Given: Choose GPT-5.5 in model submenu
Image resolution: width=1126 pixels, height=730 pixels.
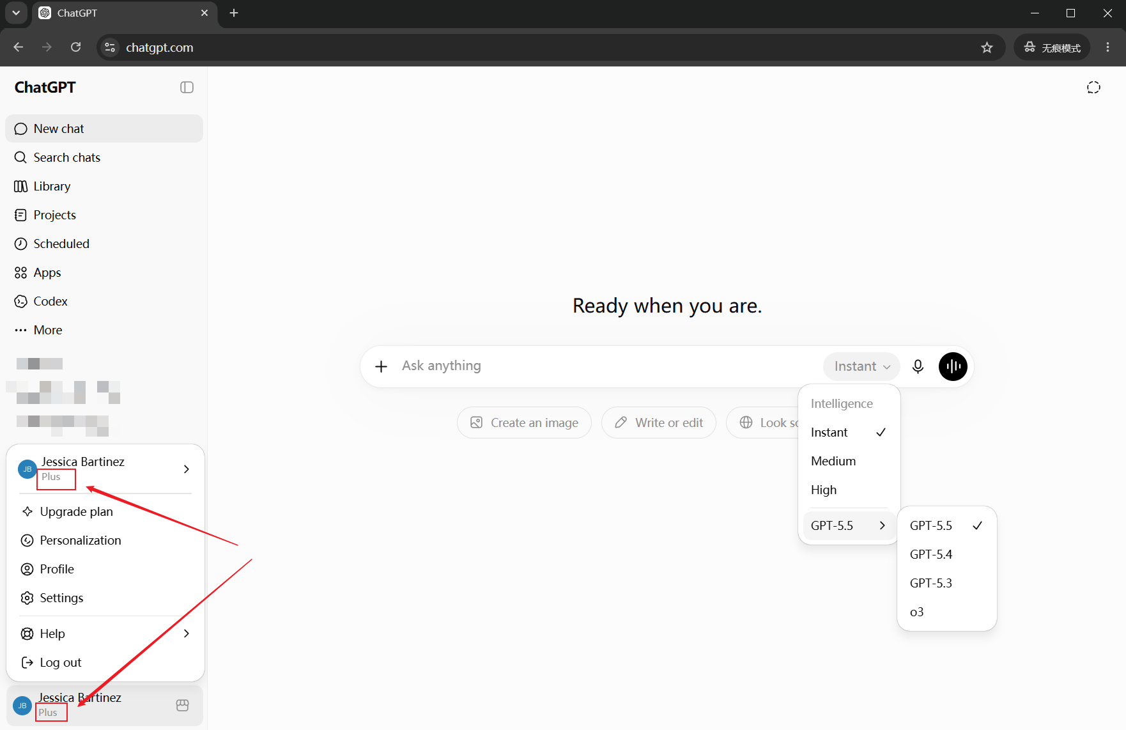Looking at the screenshot, I should (x=946, y=526).
